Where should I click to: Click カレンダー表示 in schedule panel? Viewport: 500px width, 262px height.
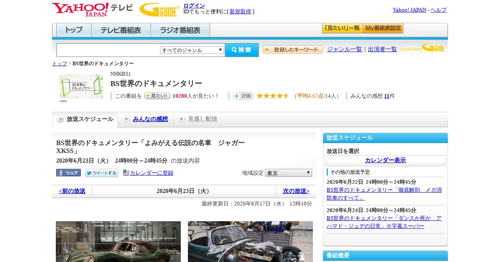tap(385, 161)
